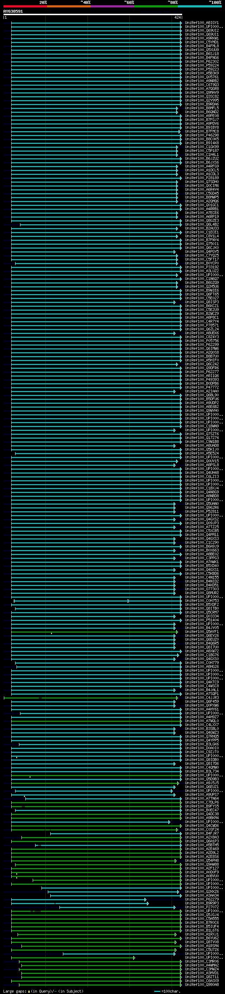Click the purple ~60% identity legend segment
The width and height of the screenshot is (225, 994).
click(112, 6)
